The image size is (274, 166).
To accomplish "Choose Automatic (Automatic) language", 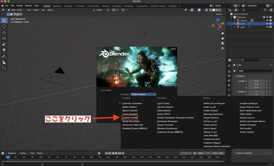I will (x=132, y=103).
